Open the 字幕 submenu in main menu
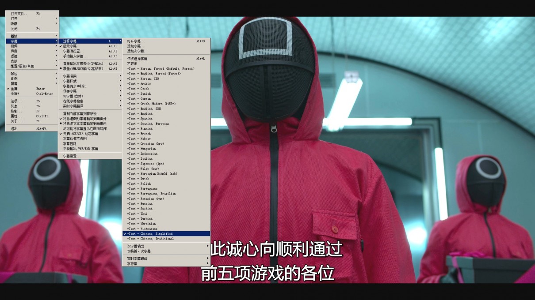The height and width of the screenshot is (300, 535). tap(32, 41)
